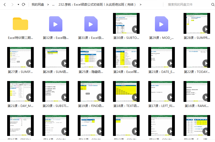
Task: Go to 我的网盘 breadcrumb
Action: click(38, 5)
